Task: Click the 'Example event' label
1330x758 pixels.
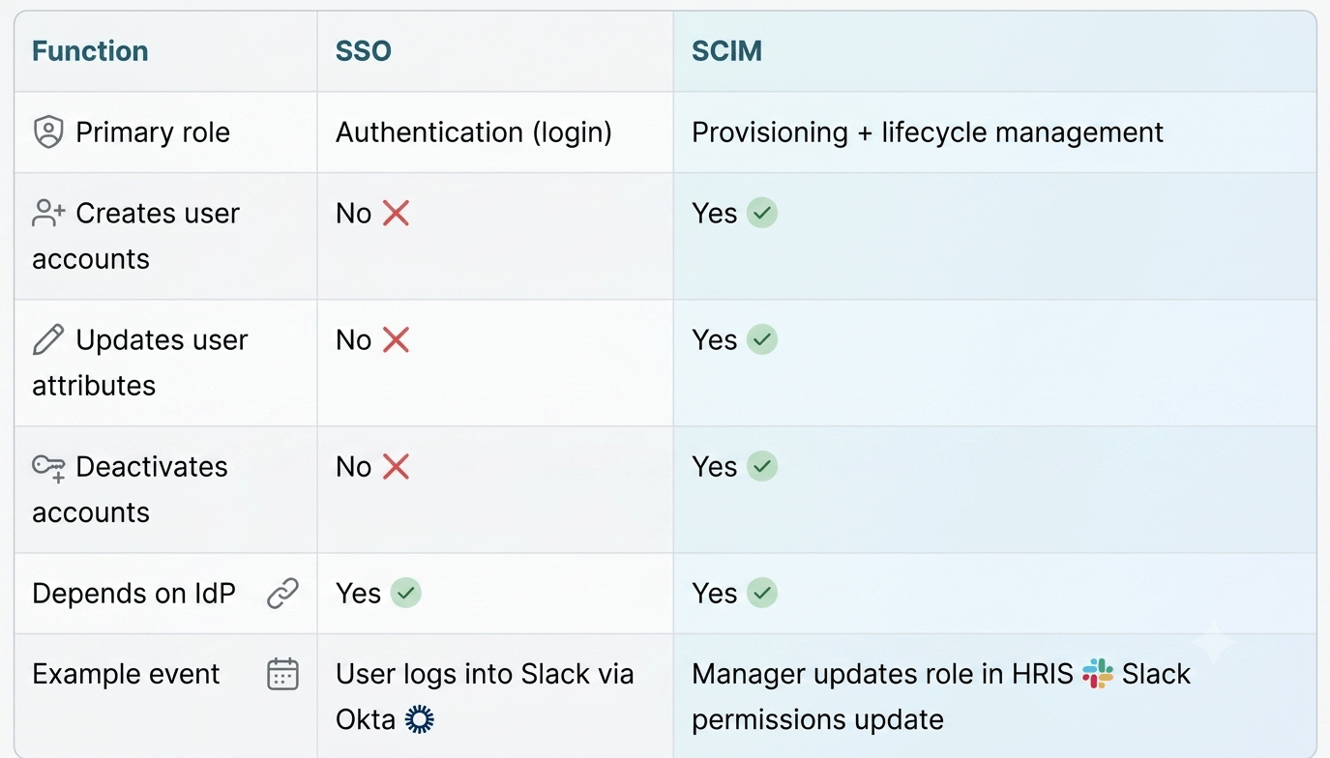Action: pos(126,674)
